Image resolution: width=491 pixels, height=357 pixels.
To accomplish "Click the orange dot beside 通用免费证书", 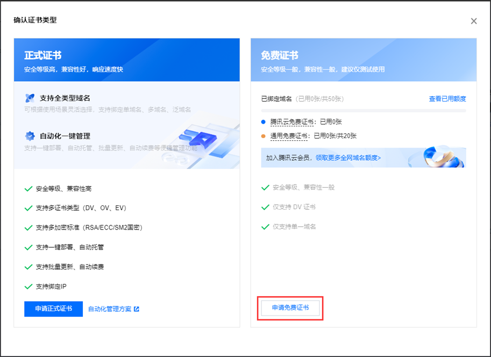I will click(x=264, y=136).
